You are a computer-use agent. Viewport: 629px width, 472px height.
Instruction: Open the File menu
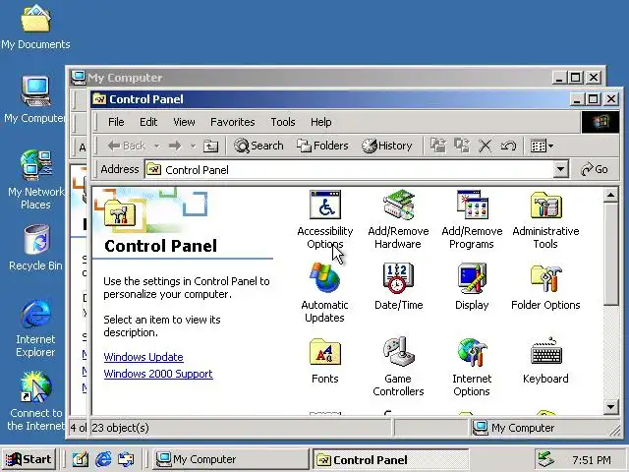(116, 122)
